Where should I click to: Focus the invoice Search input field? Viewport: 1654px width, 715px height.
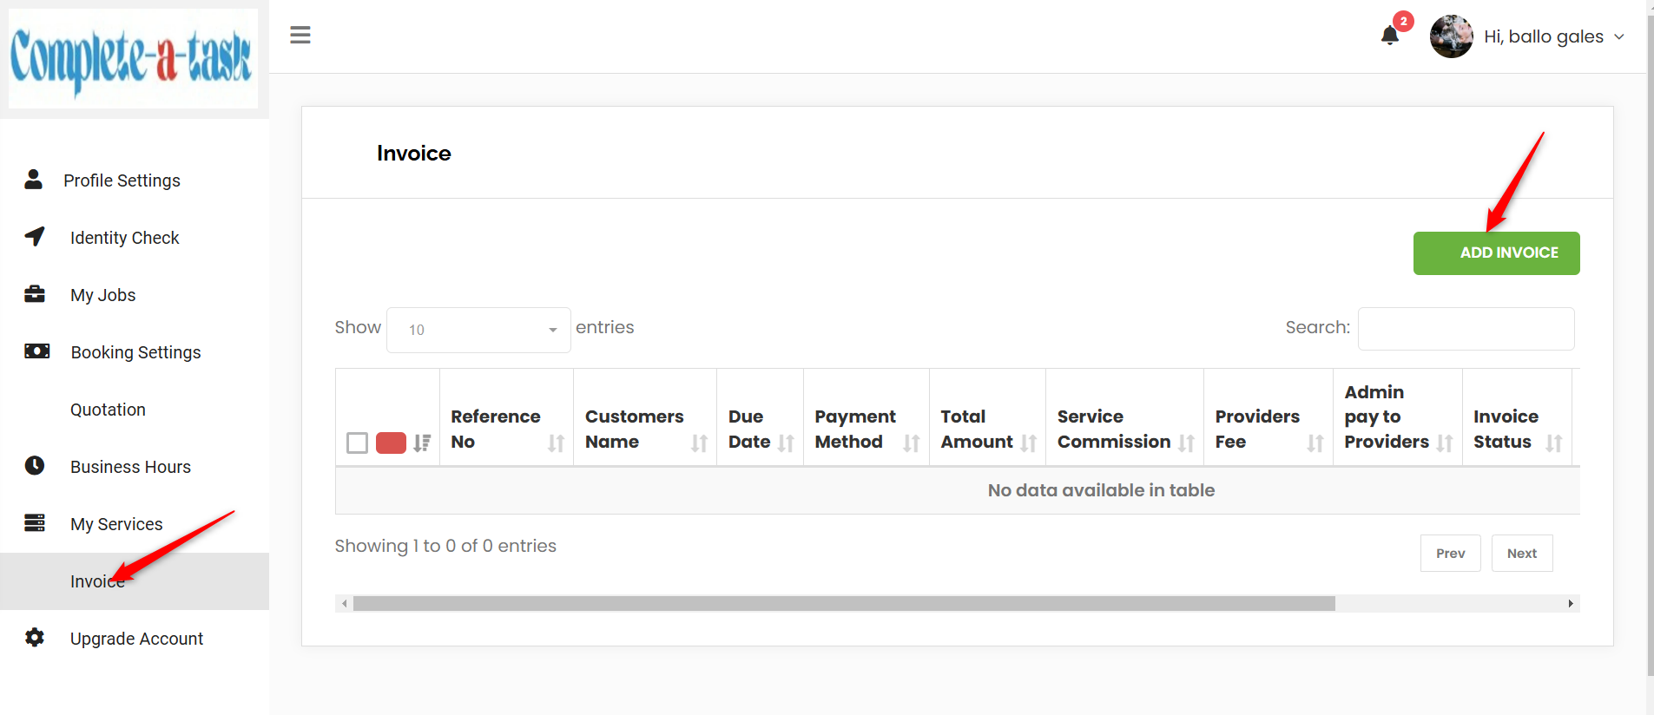point(1466,329)
